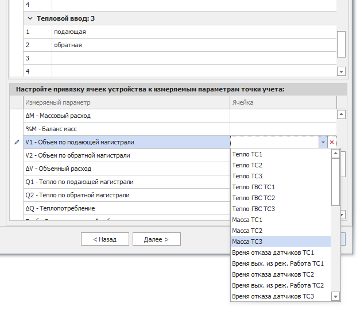The height and width of the screenshot is (329, 364).
Task: Choose Масса ТС1 from dropdown
Action: 248,220
